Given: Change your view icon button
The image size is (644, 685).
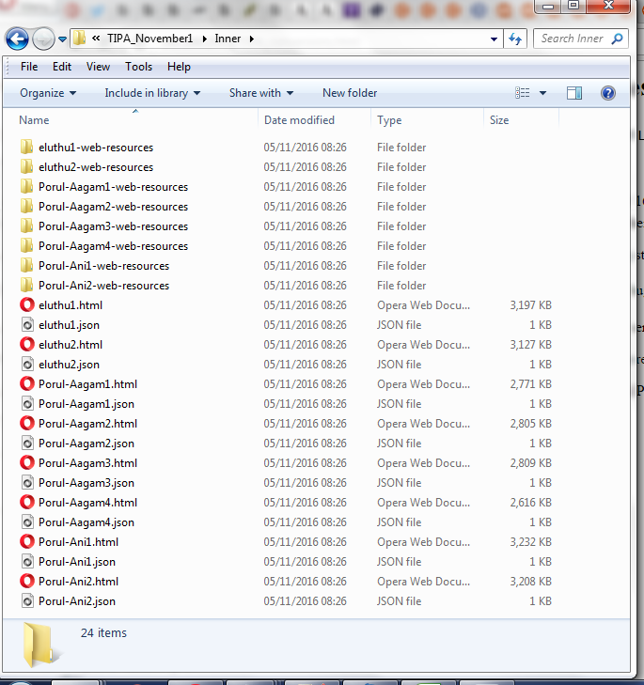Looking at the screenshot, I should (x=523, y=93).
